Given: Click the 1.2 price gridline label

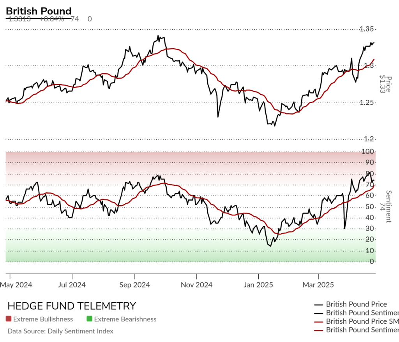Looking at the screenshot, I should click(369, 139).
